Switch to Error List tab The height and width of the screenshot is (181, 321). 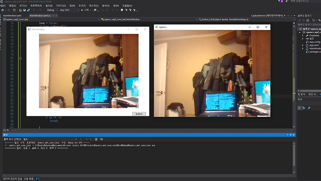click(29, 179)
